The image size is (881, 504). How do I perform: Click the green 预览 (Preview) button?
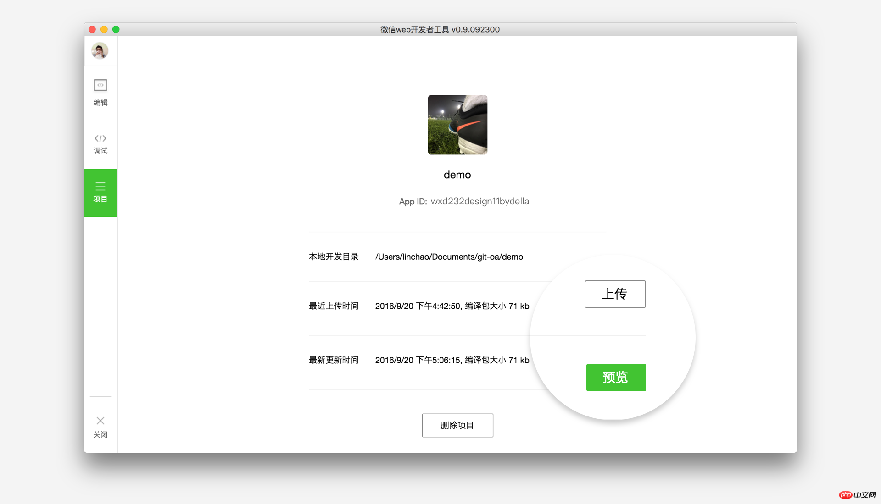(x=616, y=377)
